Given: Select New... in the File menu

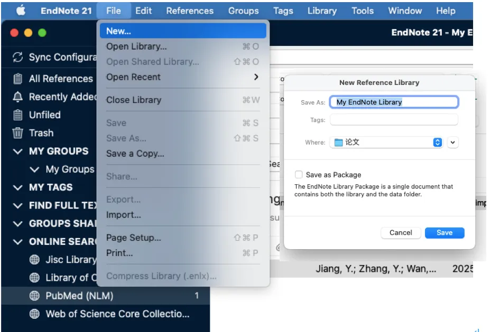Looking at the screenshot, I should pyautogui.click(x=183, y=31).
